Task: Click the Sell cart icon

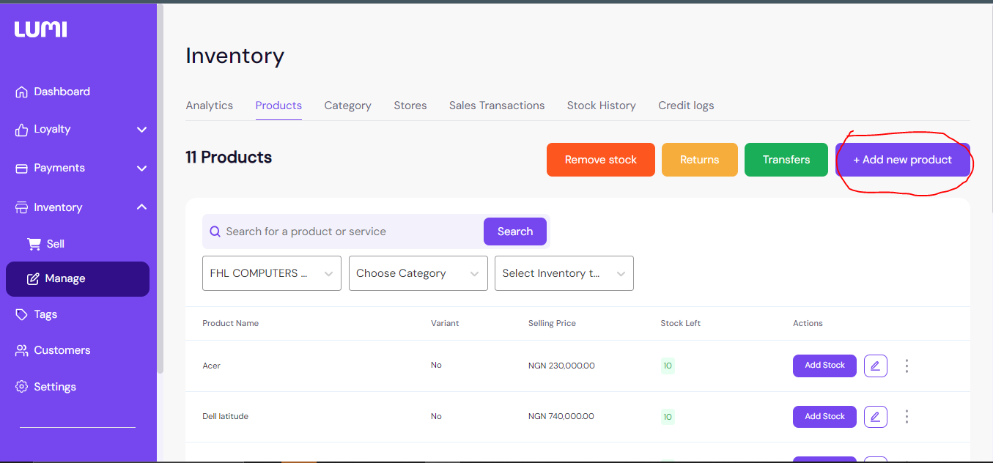Action: 34,244
